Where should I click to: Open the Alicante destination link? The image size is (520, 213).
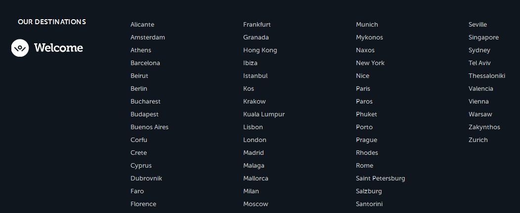(142, 25)
